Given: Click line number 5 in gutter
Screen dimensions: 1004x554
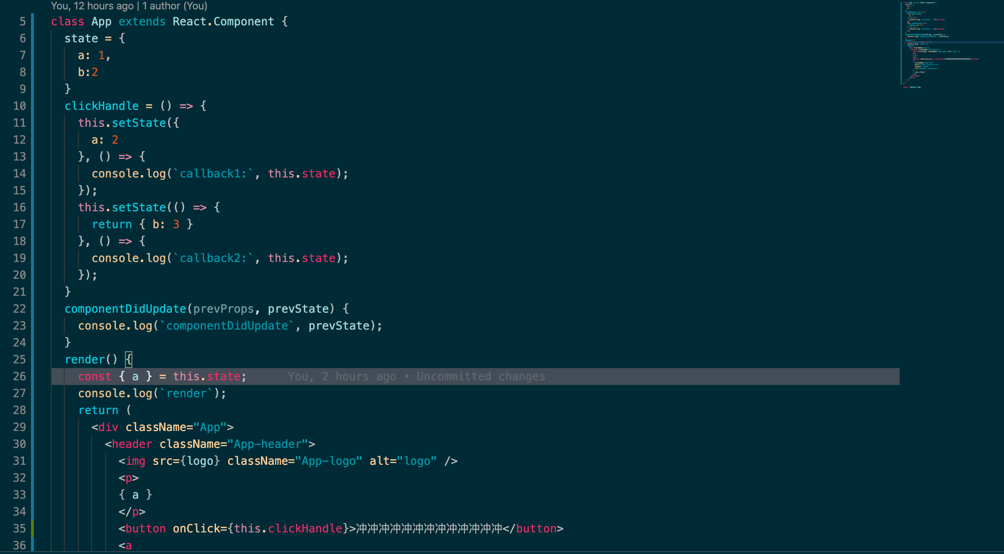Looking at the screenshot, I should (23, 22).
